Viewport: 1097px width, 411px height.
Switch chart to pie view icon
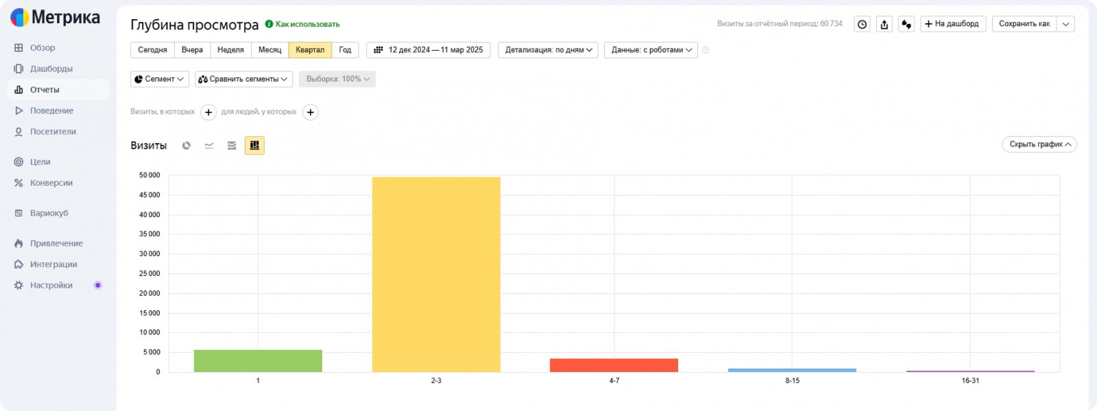pos(186,145)
